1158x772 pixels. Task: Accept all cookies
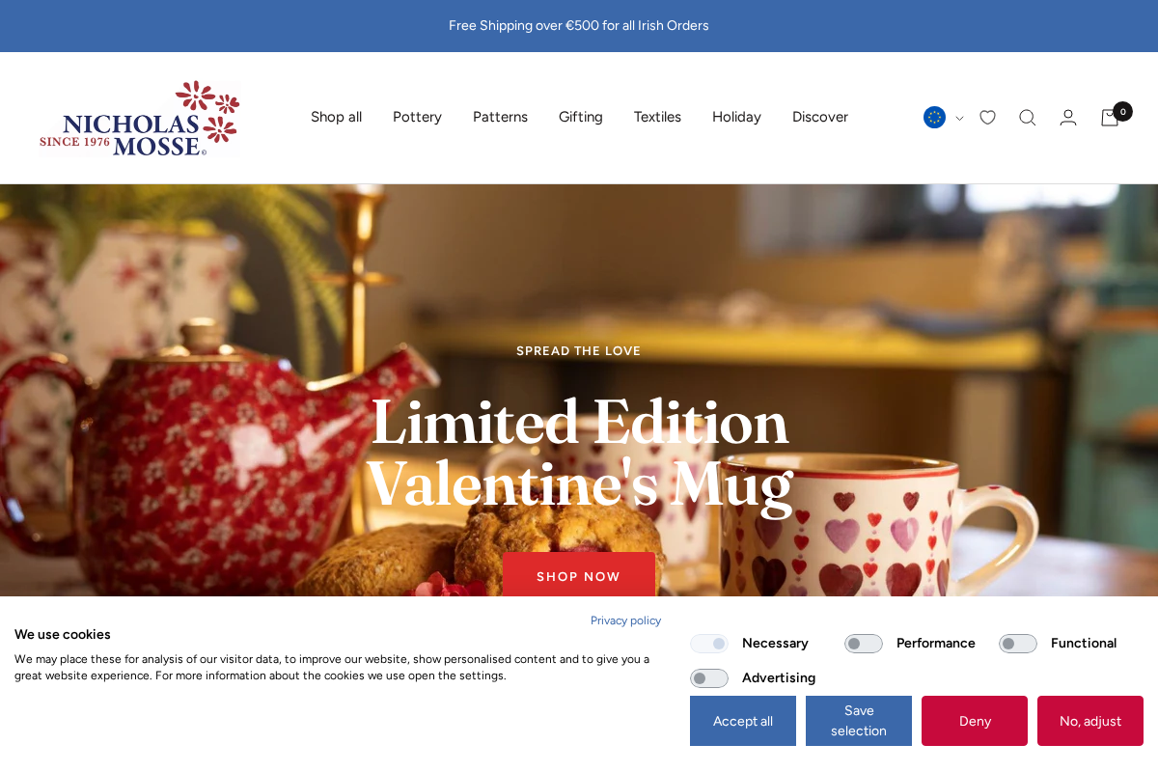click(x=743, y=721)
